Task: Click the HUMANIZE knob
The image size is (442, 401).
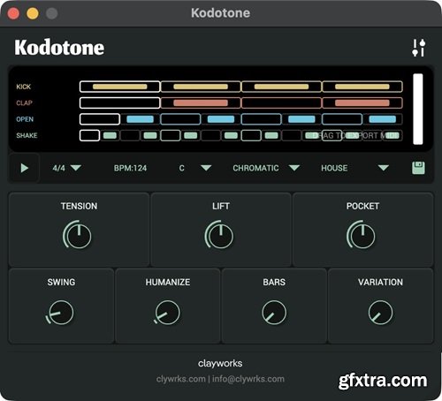Action: click(167, 313)
